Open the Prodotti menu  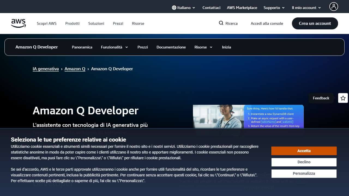[x=72, y=23]
